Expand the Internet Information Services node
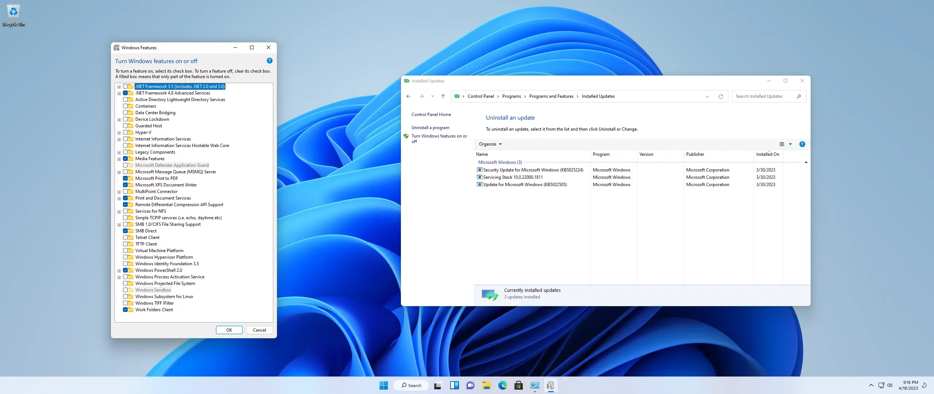Viewport: 934px width, 394px height. (x=119, y=139)
